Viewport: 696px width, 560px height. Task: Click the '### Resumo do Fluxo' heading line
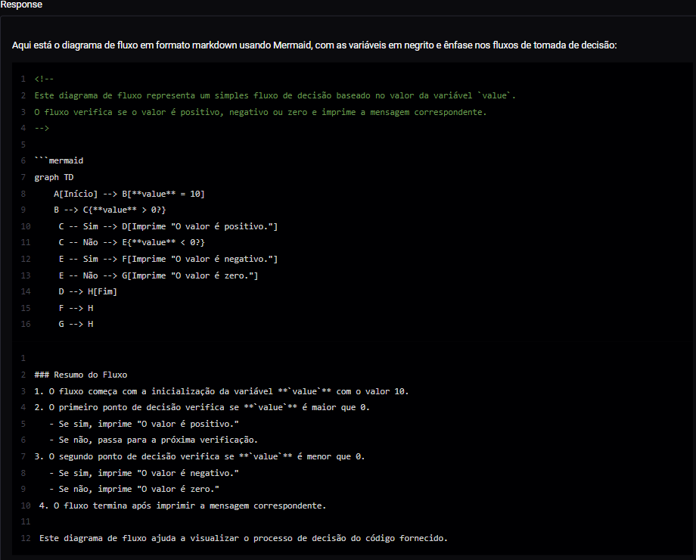coord(80,375)
